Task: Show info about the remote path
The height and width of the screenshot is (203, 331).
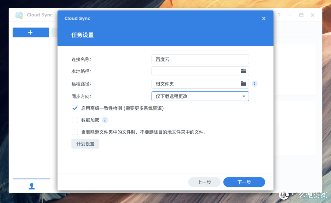Action: coord(255,84)
